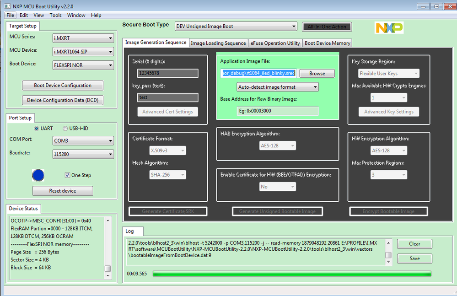
Task: Click Browse for application image file
Action: (317, 73)
